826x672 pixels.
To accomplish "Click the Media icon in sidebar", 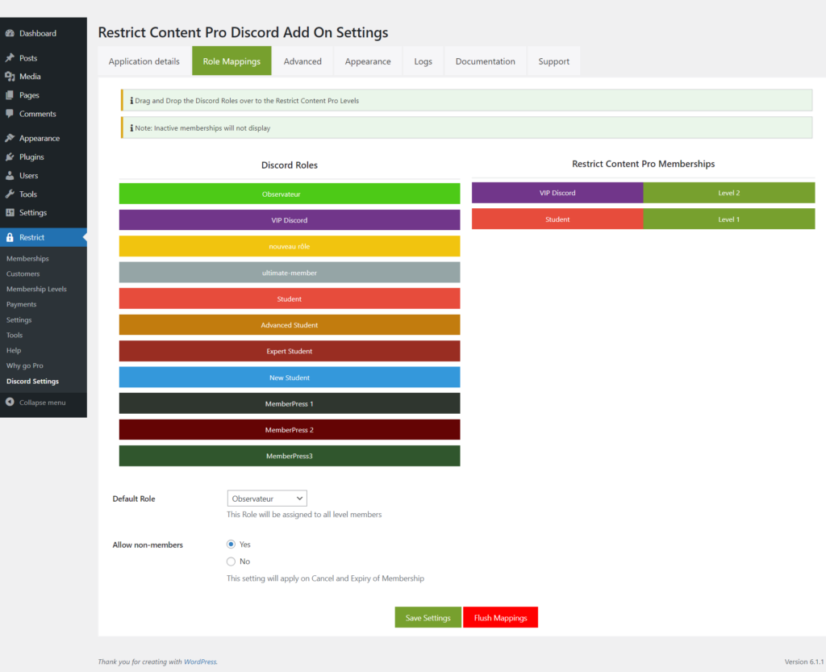I will [10, 77].
